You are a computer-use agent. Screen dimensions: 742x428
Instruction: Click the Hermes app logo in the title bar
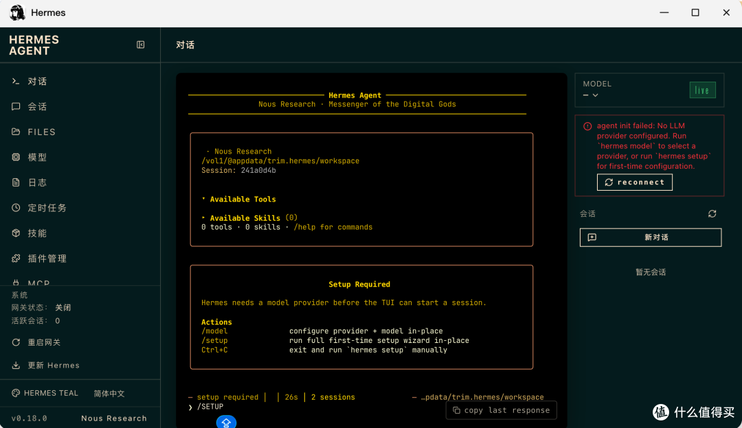pos(17,13)
